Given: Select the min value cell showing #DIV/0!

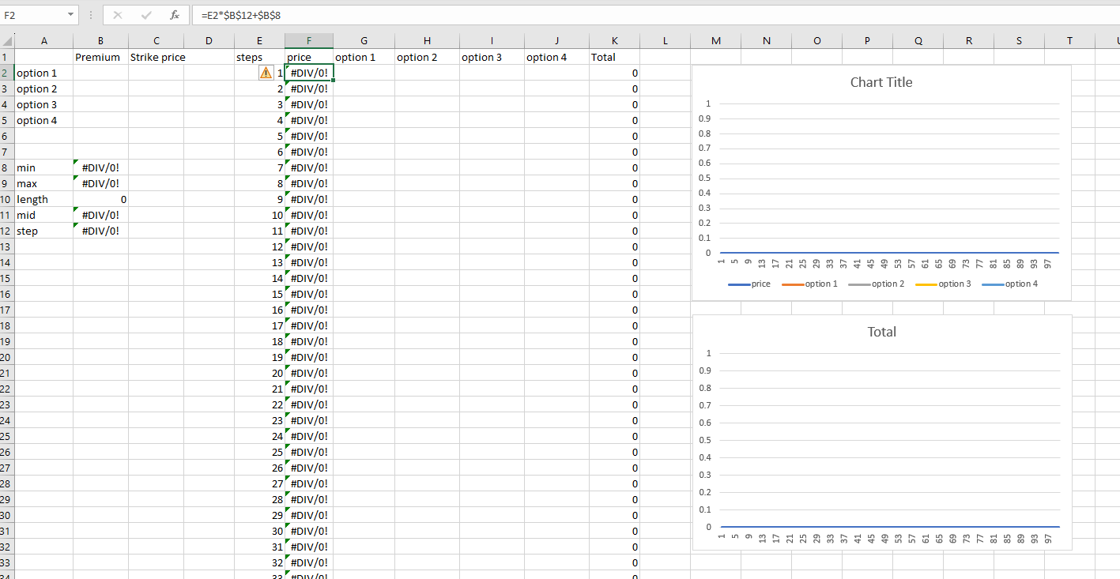Looking at the screenshot, I should pyautogui.click(x=100, y=167).
